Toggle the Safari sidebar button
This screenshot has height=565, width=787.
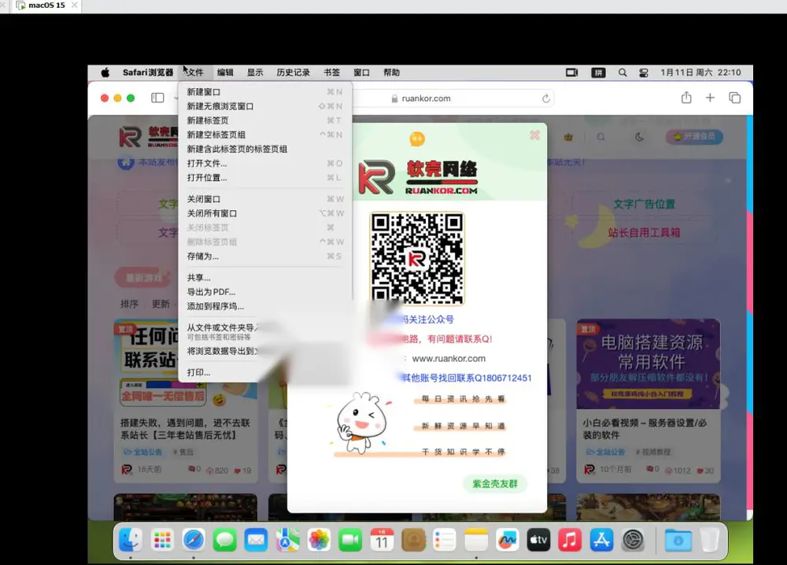pyautogui.click(x=157, y=98)
